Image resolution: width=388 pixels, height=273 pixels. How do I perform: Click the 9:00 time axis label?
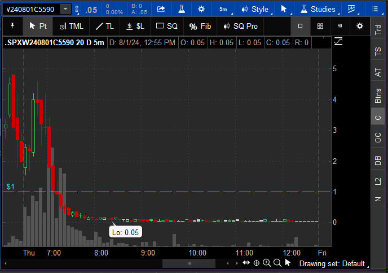(x=148, y=253)
